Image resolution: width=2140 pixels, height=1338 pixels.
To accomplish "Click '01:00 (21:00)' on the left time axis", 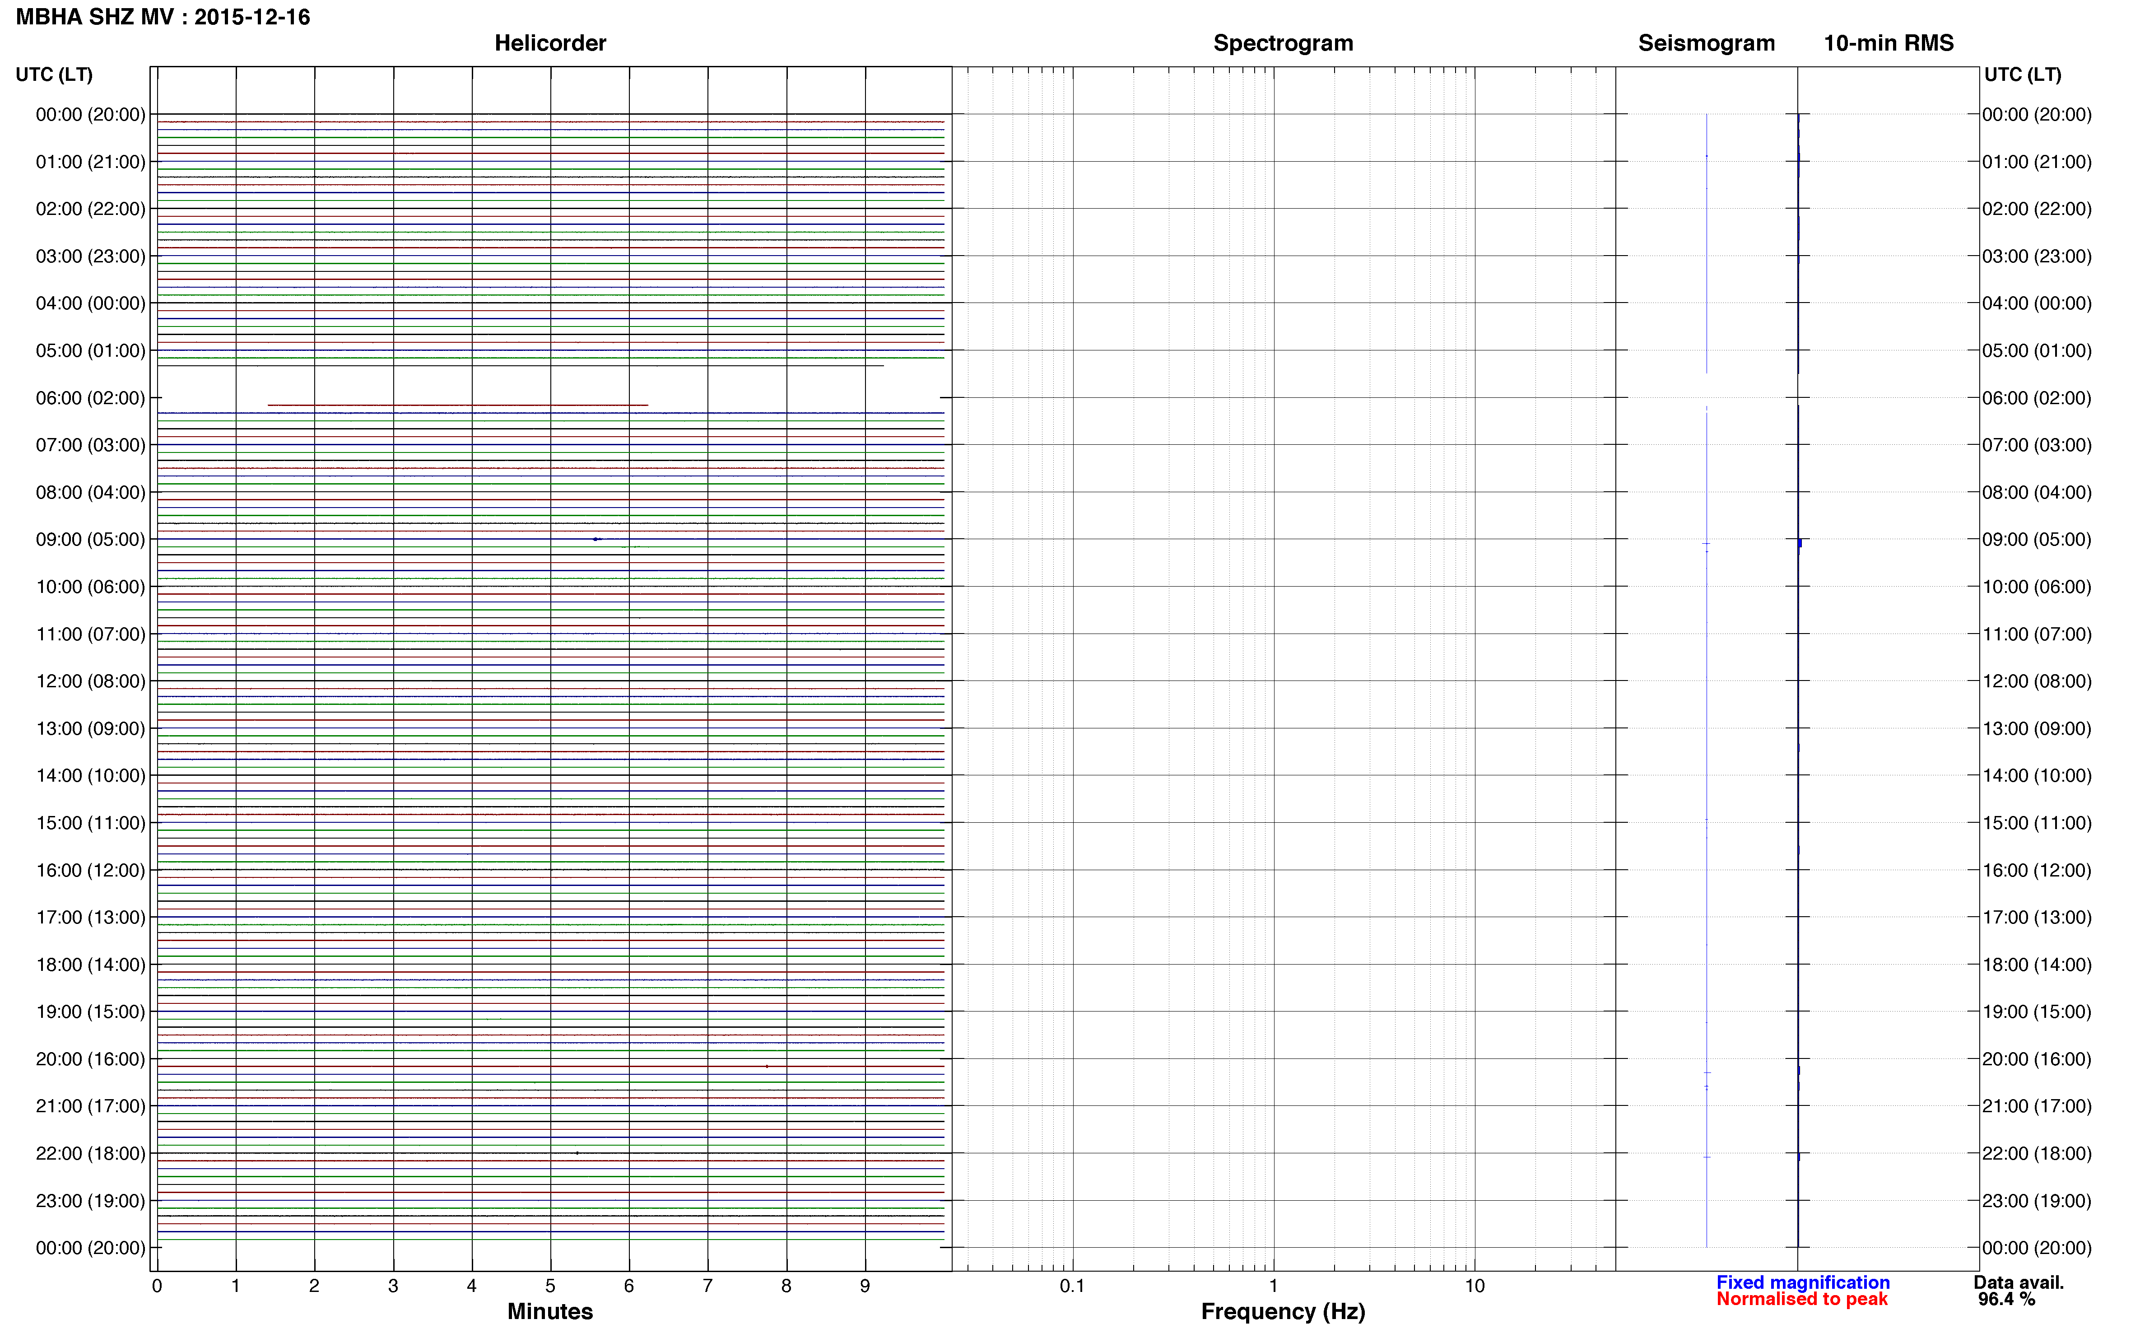I will tap(90, 162).
